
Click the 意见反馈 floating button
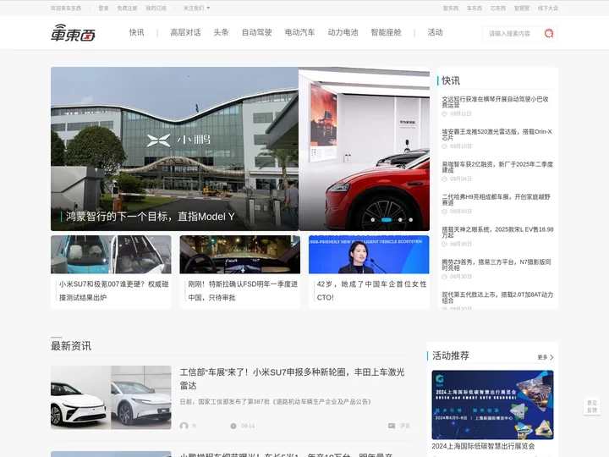click(592, 406)
